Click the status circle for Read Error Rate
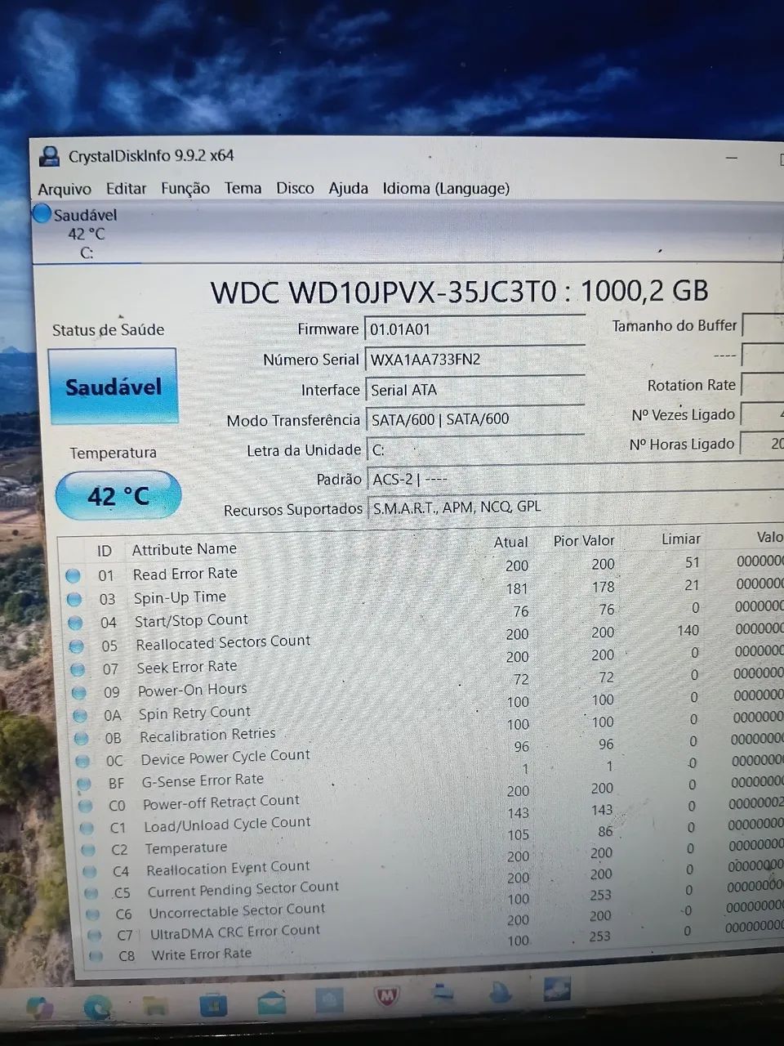 tap(73, 576)
